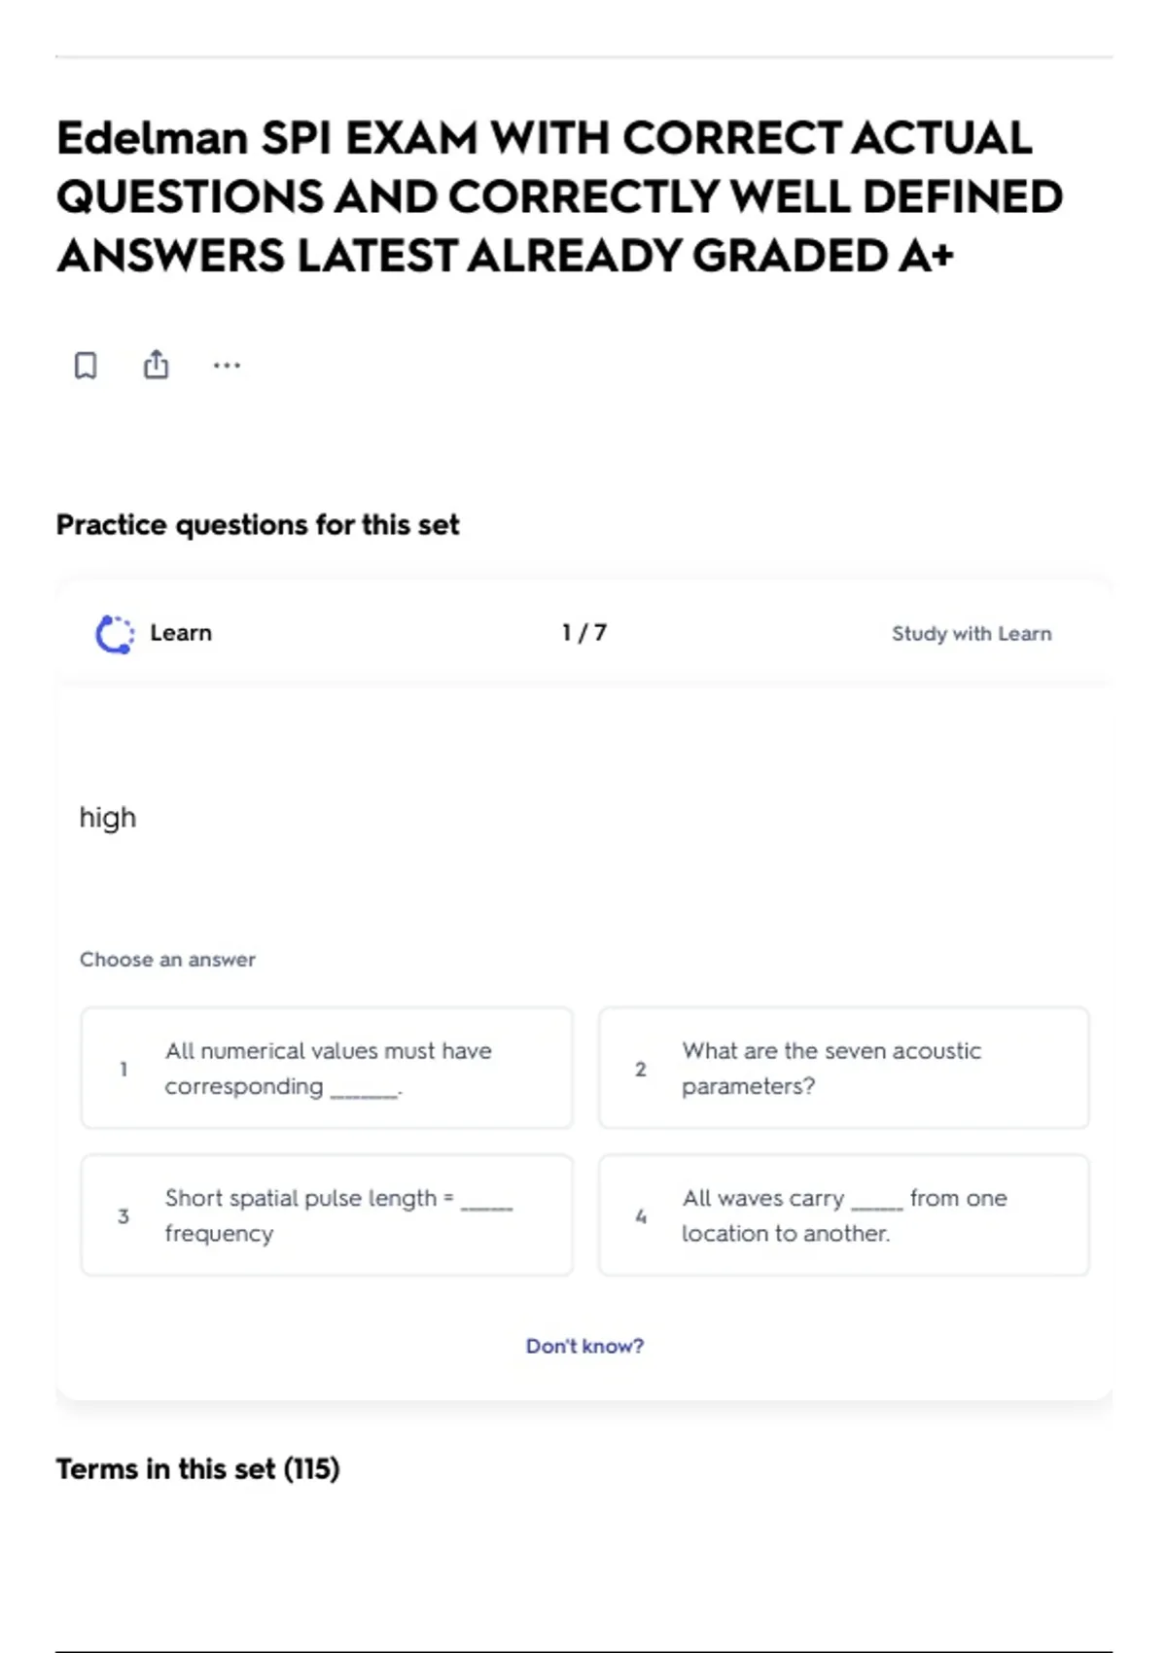
Task: Select answer 2 about seven acoustic parameters
Action: click(x=844, y=1068)
